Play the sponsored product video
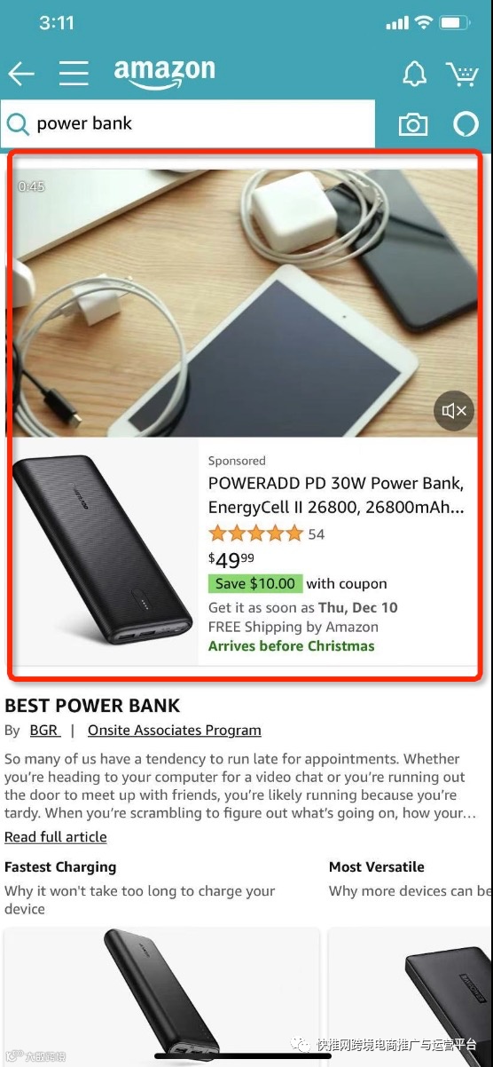The height and width of the screenshot is (1067, 493). (x=245, y=302)
